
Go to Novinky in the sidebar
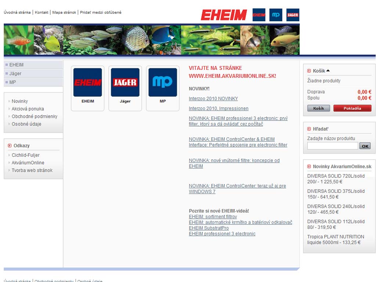[20, 101]
